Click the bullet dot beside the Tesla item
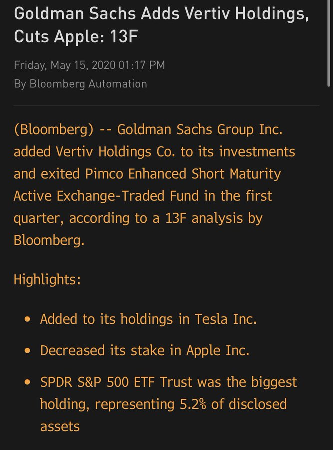The image size is (333, 450). tap(28, 319)
